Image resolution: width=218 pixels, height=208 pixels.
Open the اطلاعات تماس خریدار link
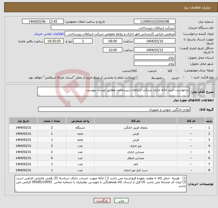point(49,34)
